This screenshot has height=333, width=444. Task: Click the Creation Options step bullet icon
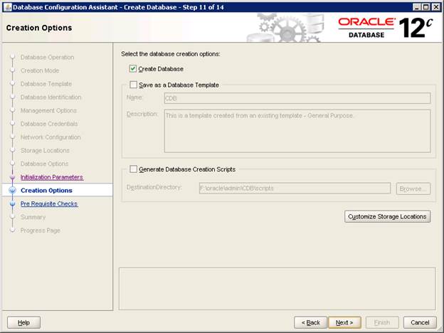pyautogui.click(x=12, y=191)
